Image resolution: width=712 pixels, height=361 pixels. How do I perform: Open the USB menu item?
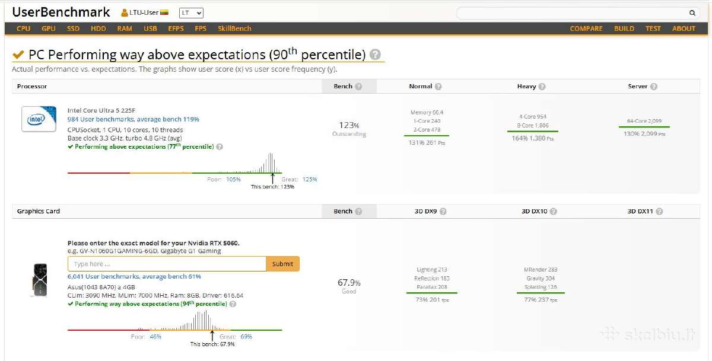150,28
